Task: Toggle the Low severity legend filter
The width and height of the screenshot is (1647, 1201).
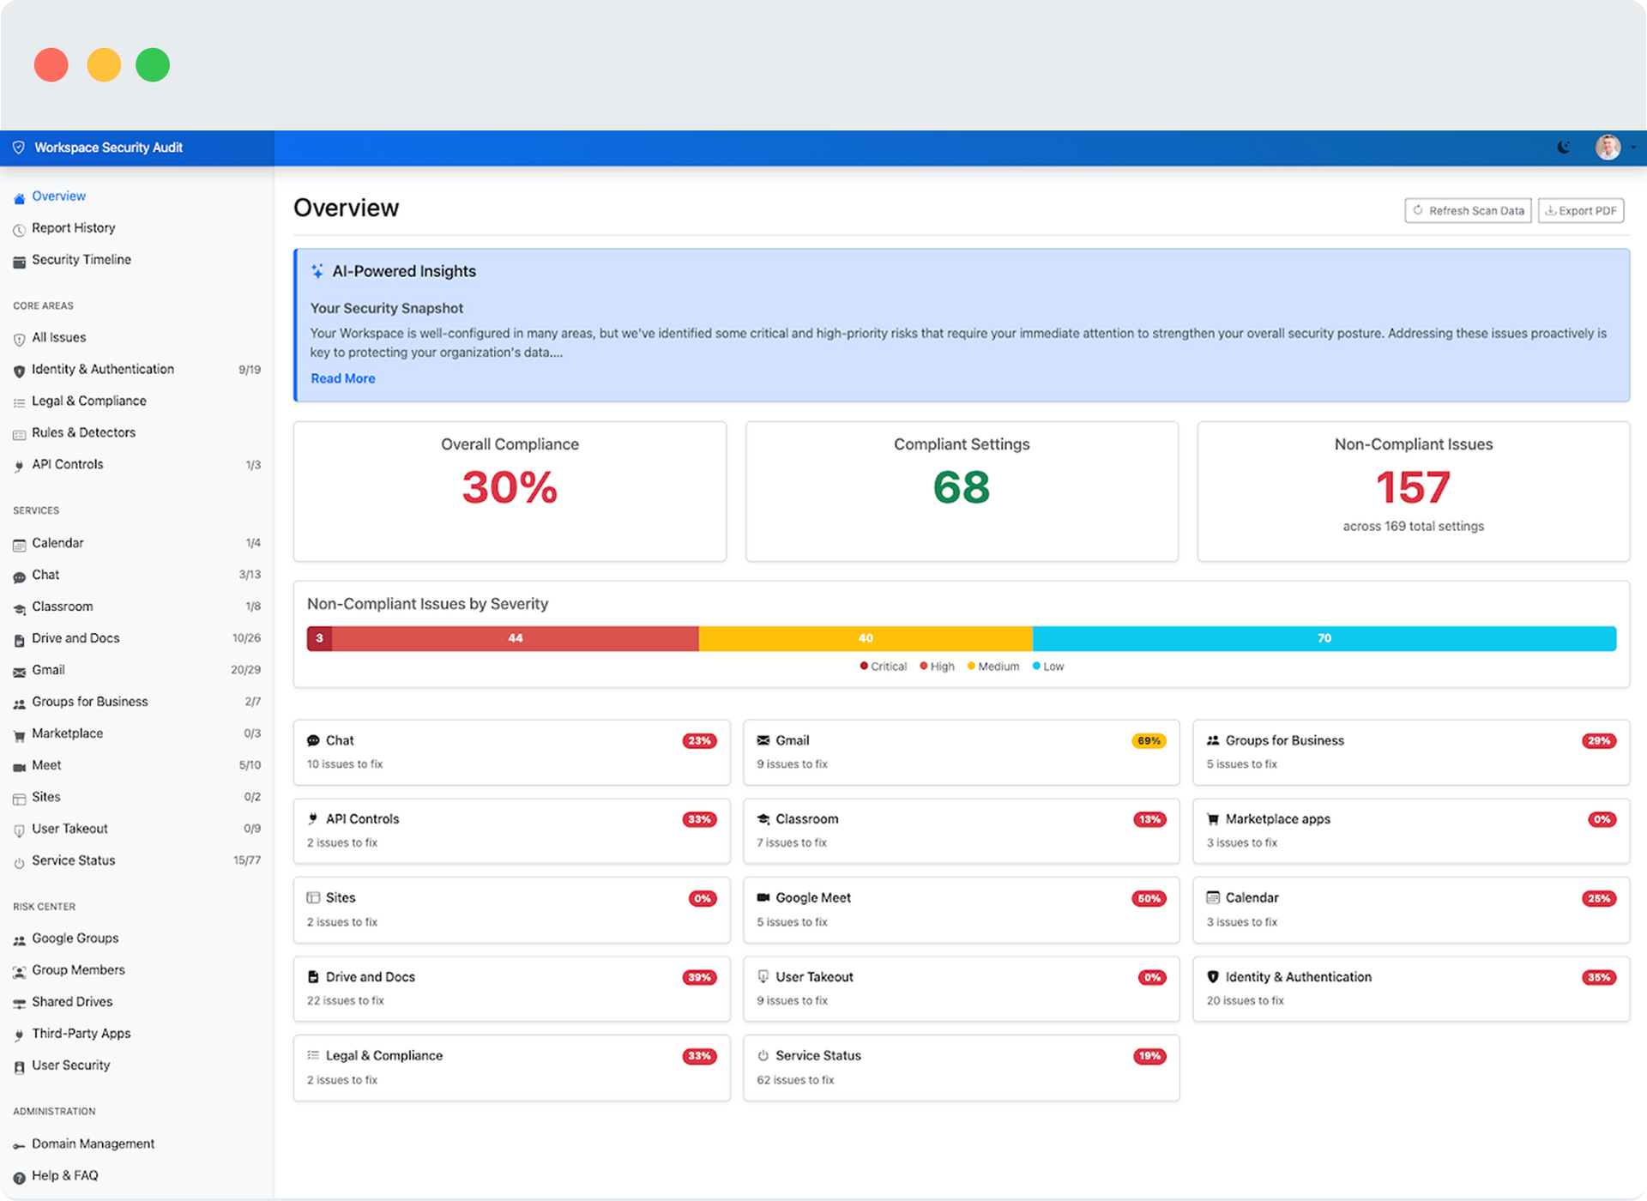Action: click(x=1047, y=666)
